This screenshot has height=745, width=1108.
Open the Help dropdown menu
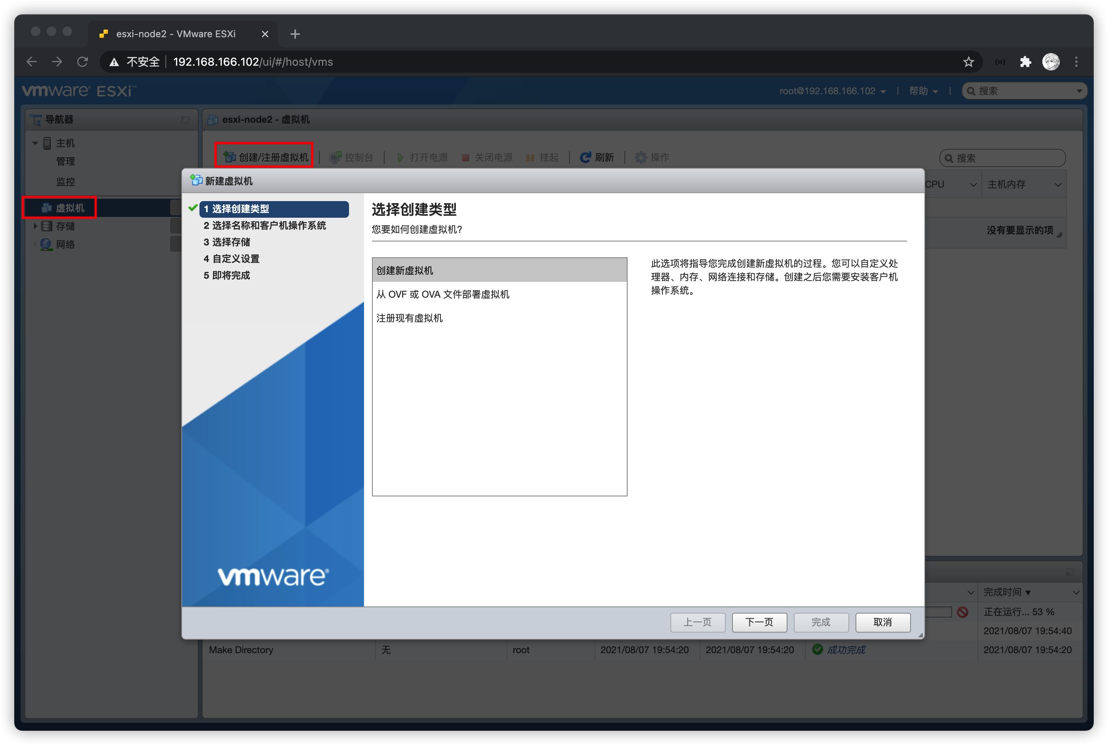[923, 91]
